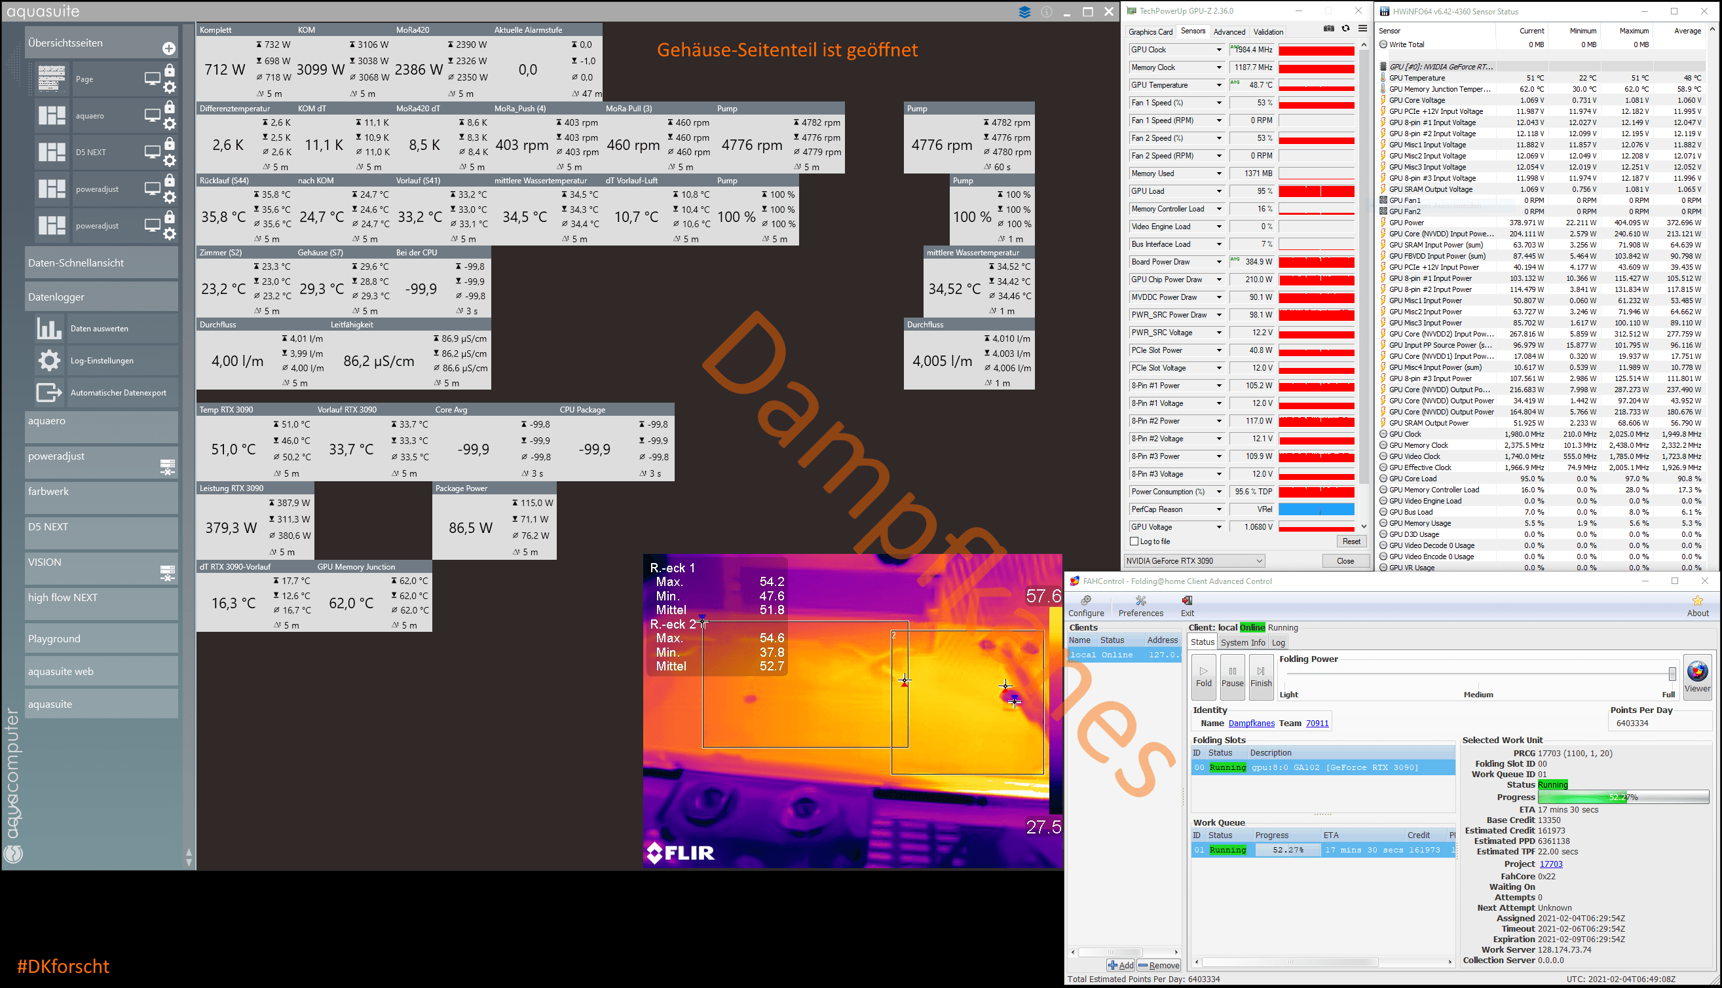The width and height of the screenshot is (1722, 988).
Task: Open Configure in FAHControl toolbar
Action: [x=1086, y=606]
